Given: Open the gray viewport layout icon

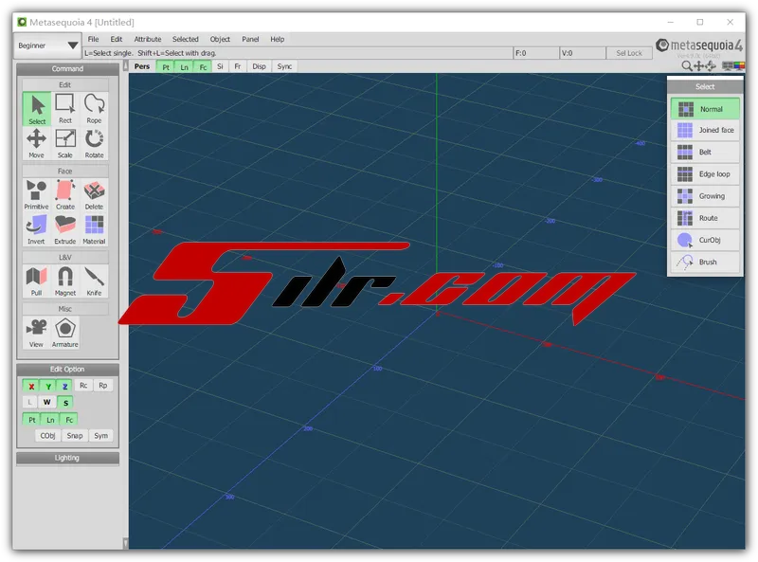Looking at the screenshot, I should [727, 65].
